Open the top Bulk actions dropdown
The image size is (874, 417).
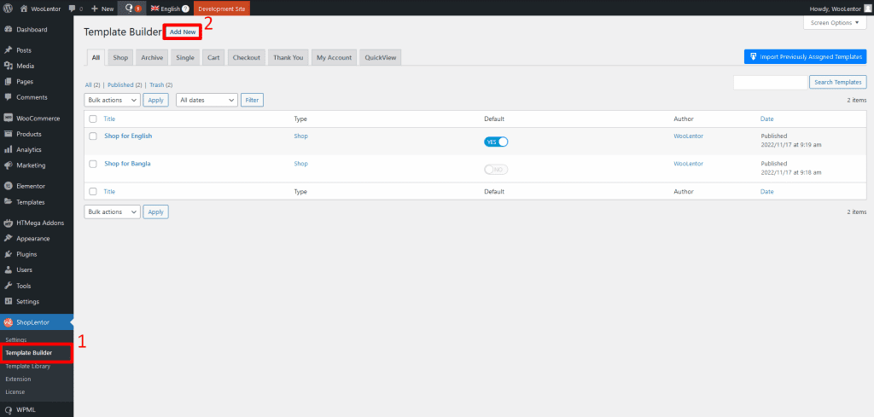112,100
